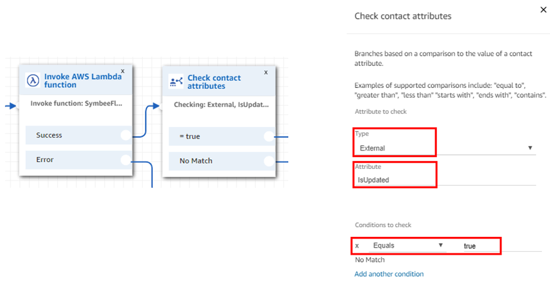Image resolution: width=550 pixels, height=288 pixels.
Task: Click the = true branch output connector
Action: tap(269, 137)
